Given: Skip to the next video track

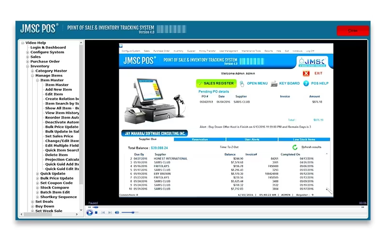Looking at the screenshot, I should [110, 213].
